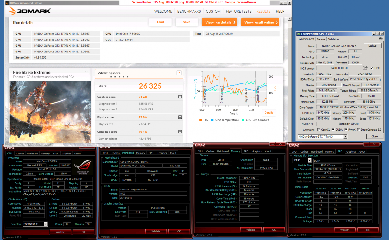Toggle the OpenCL checkbox in GPU-Z
The image size is (389, 240).
[319, 130]
